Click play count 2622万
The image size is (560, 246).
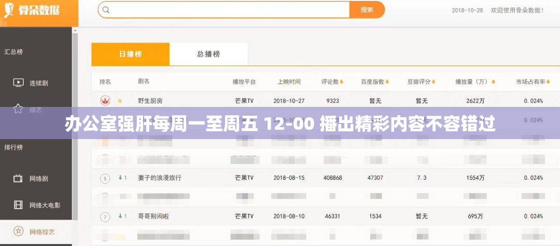click(475, 101)
